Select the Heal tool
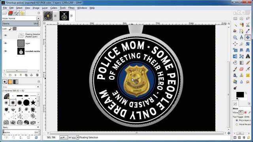The height and width of the screenshot is (142, 253). [248, 75]
